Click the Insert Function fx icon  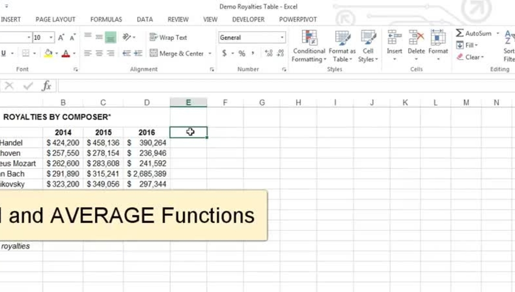click(47, 86)
